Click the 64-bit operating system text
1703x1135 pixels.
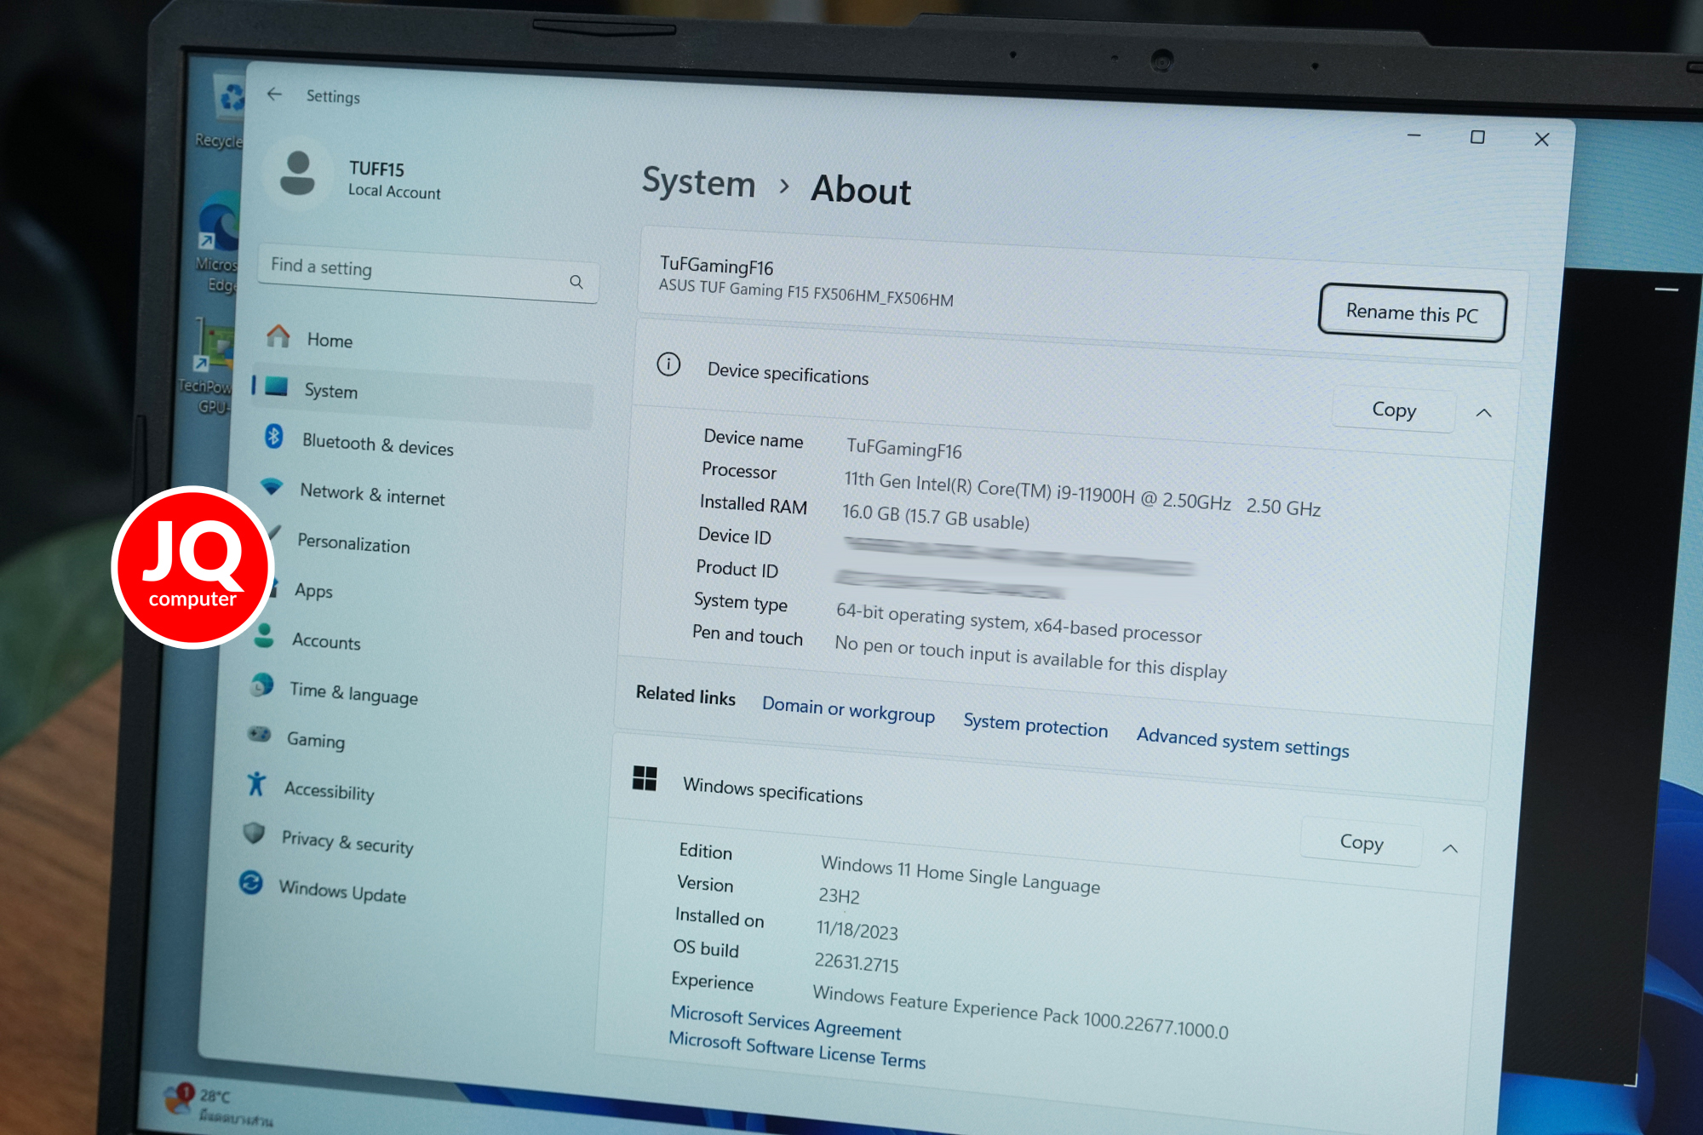[1018, 623]
